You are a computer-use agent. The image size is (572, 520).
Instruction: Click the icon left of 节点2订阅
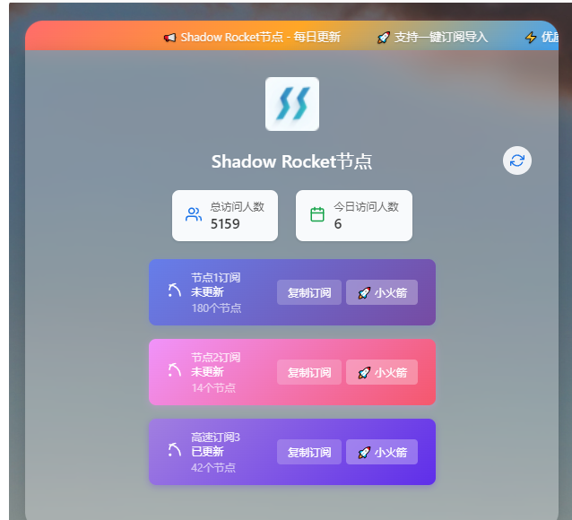coord(174,370)
